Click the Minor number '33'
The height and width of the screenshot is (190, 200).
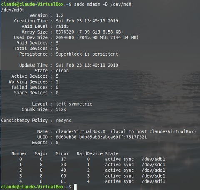[63, 165]
